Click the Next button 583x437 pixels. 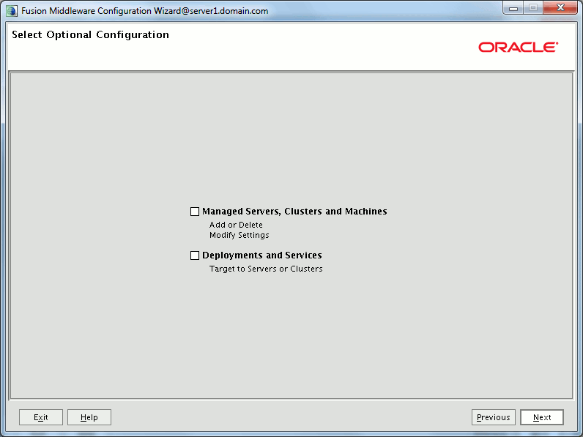[x=542, y=417]
